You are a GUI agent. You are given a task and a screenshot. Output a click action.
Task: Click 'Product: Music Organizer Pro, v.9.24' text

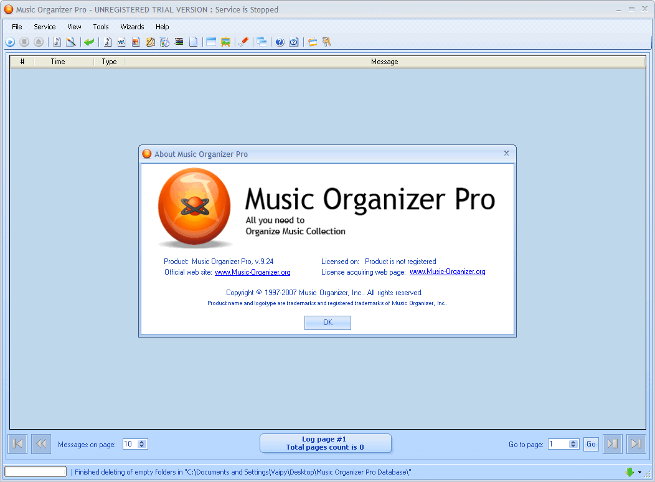coord(219,262)
